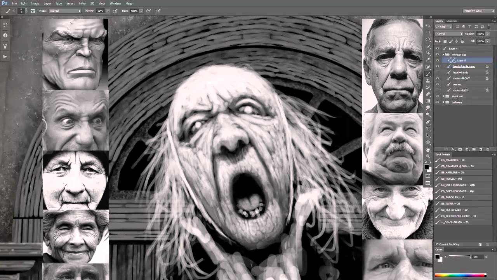Select the Eraser tool
The height and width of the screenshot is (280, 497).
pyautogui.click(x=428, y=94)
